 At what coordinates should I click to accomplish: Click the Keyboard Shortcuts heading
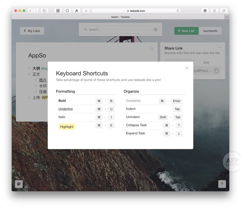82,73
